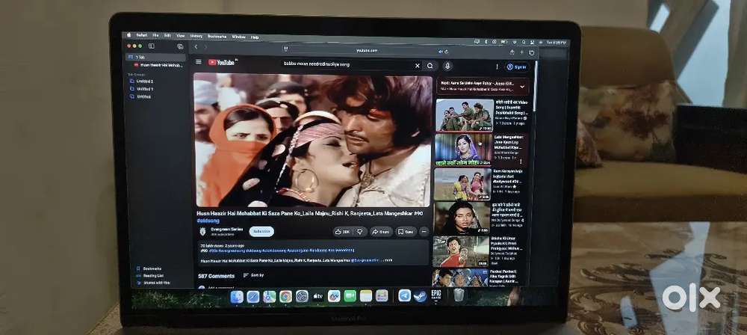Click the Sign in button
This screenshot has width=747, height=335.
pos(516,67)
